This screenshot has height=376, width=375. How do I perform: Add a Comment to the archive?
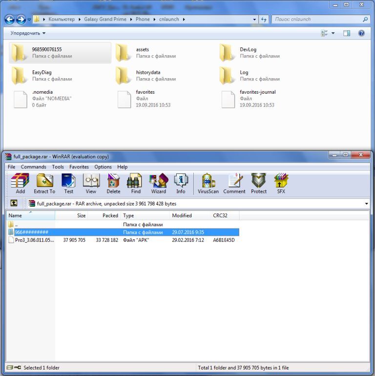(234, 183)
